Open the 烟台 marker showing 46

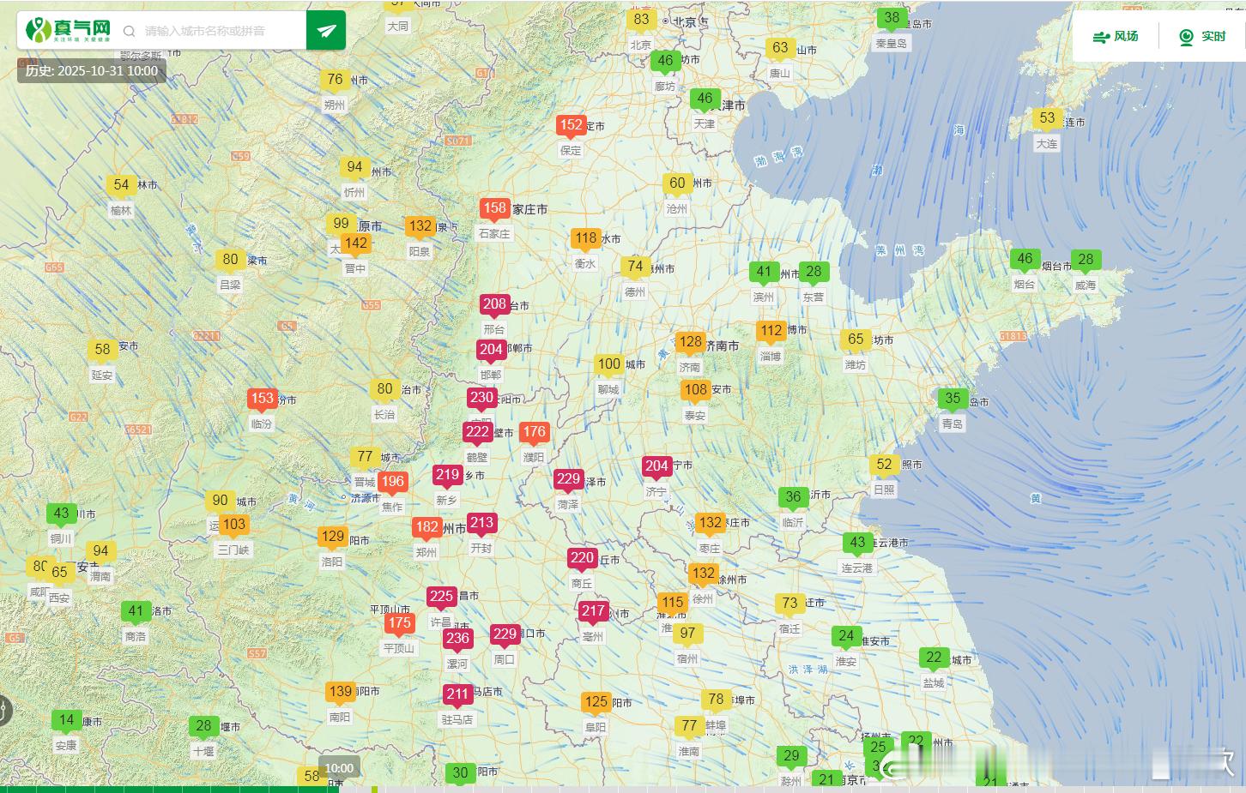click(x=1025, y=260)
